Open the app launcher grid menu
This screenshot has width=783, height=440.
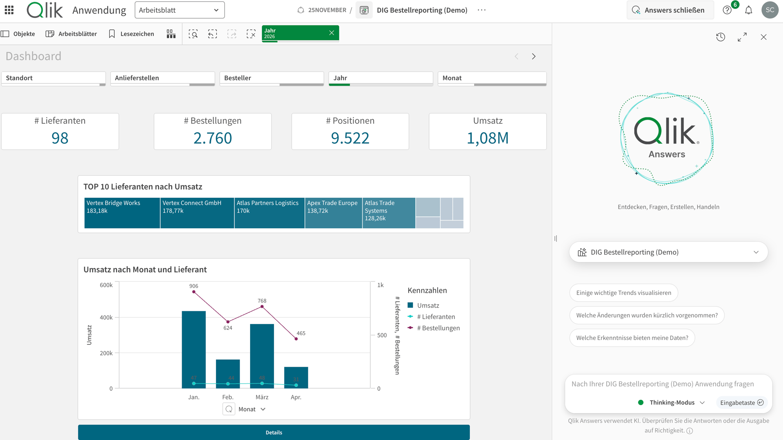pyautogui.click(x=9, y=10)
